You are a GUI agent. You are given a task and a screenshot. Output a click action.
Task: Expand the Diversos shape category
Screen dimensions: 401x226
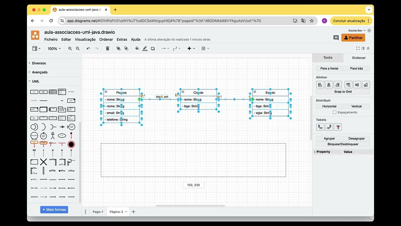[39, 63]
